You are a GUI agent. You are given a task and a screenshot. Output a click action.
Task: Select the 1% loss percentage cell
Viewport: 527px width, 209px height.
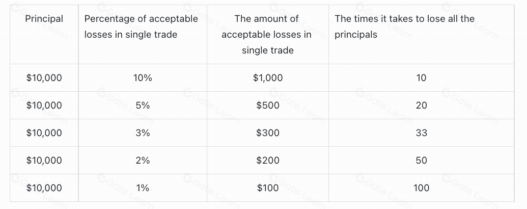tap(143, 188)
